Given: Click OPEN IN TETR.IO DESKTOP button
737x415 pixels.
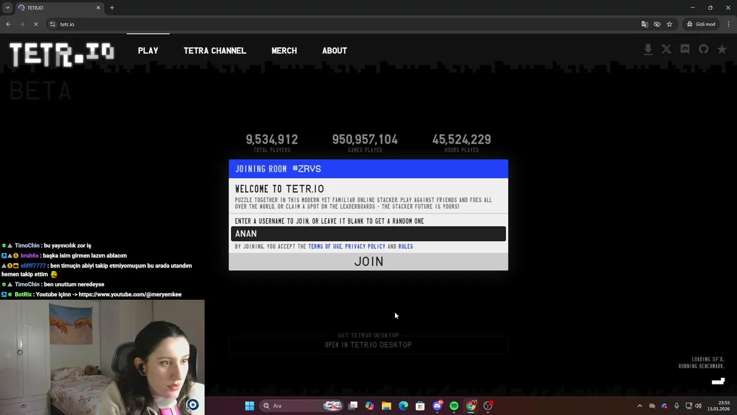Looking at the screenshot, I should tap(368, 345).
